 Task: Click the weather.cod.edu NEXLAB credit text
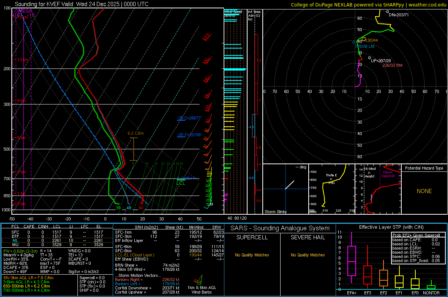pyautogui.click(x=368, y=5)
